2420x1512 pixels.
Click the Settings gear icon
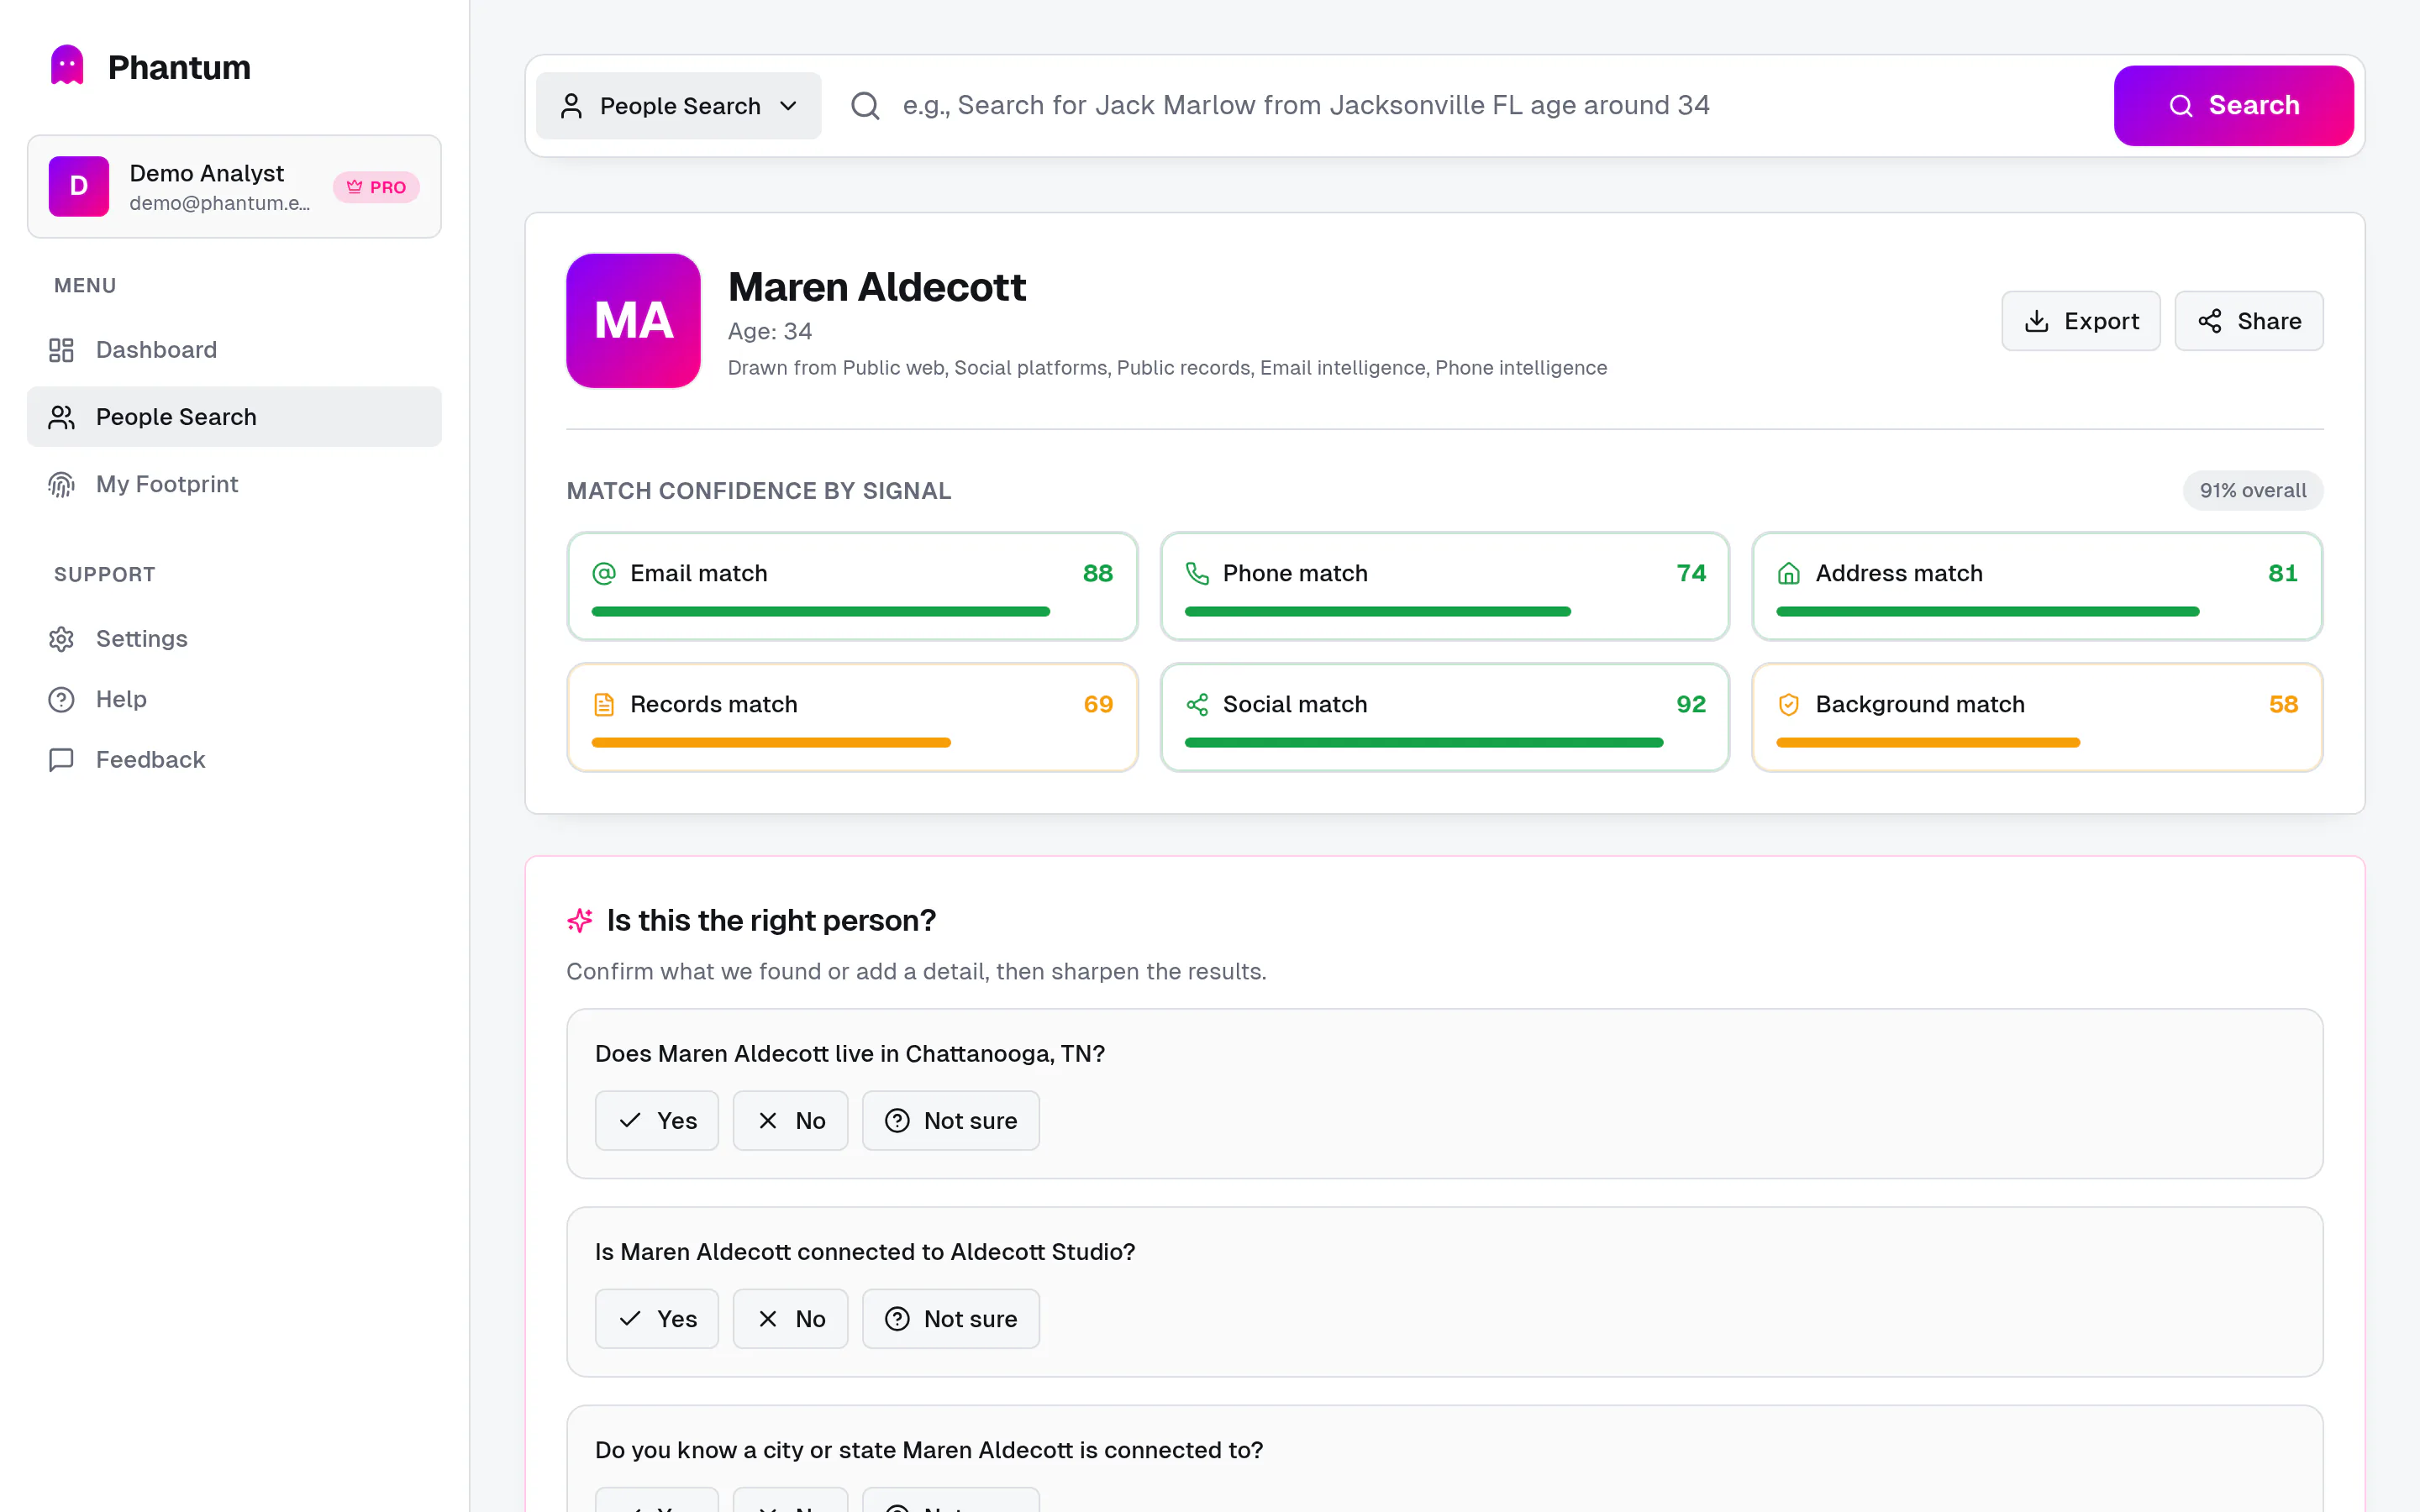point(62,639)
